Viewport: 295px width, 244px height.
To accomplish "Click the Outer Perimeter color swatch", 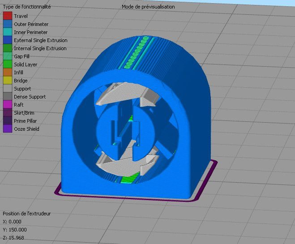I will [x=8, y=24].
